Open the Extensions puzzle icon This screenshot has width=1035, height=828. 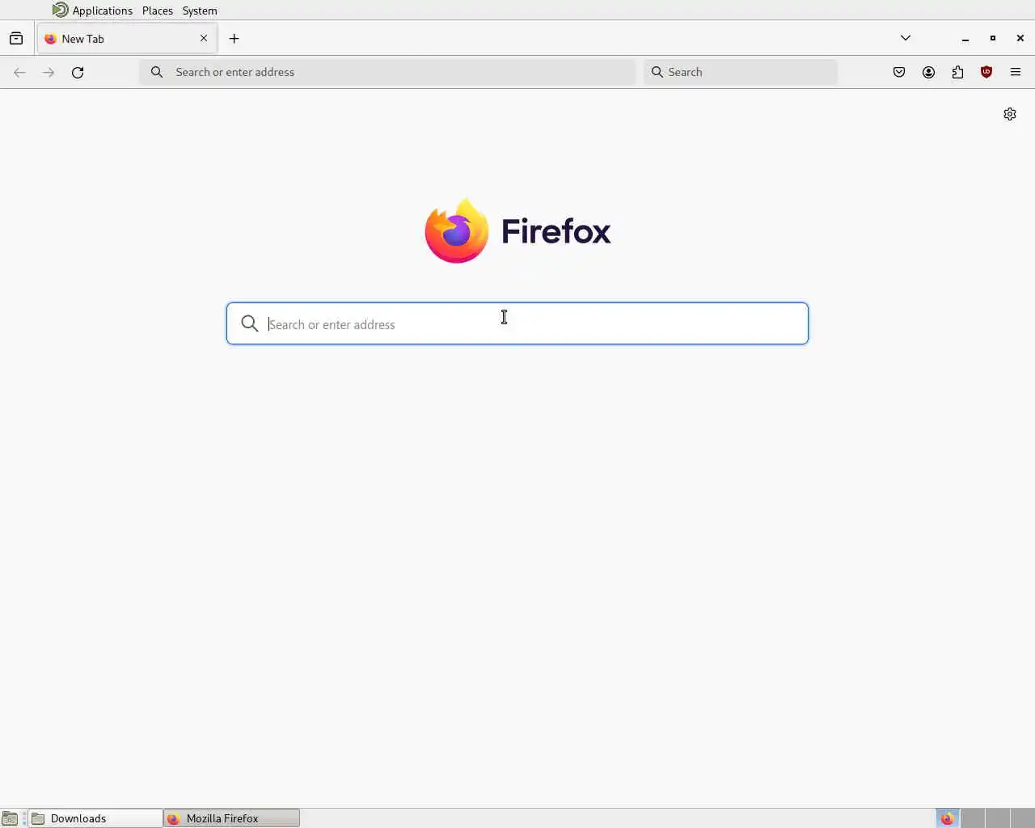(x=957, y=72)
